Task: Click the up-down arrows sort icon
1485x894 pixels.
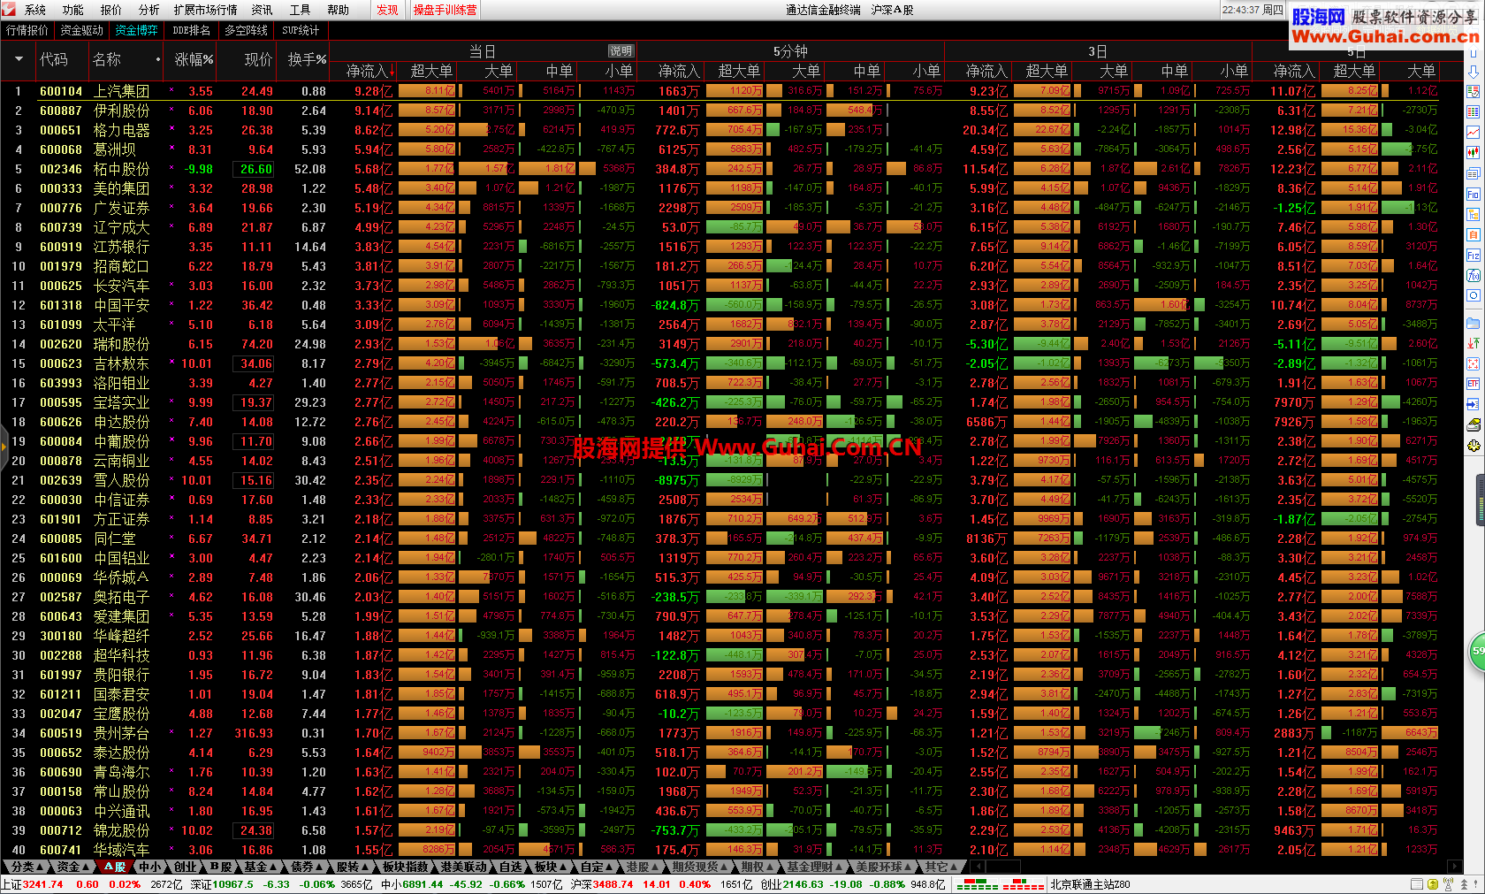Action: 1474,343
